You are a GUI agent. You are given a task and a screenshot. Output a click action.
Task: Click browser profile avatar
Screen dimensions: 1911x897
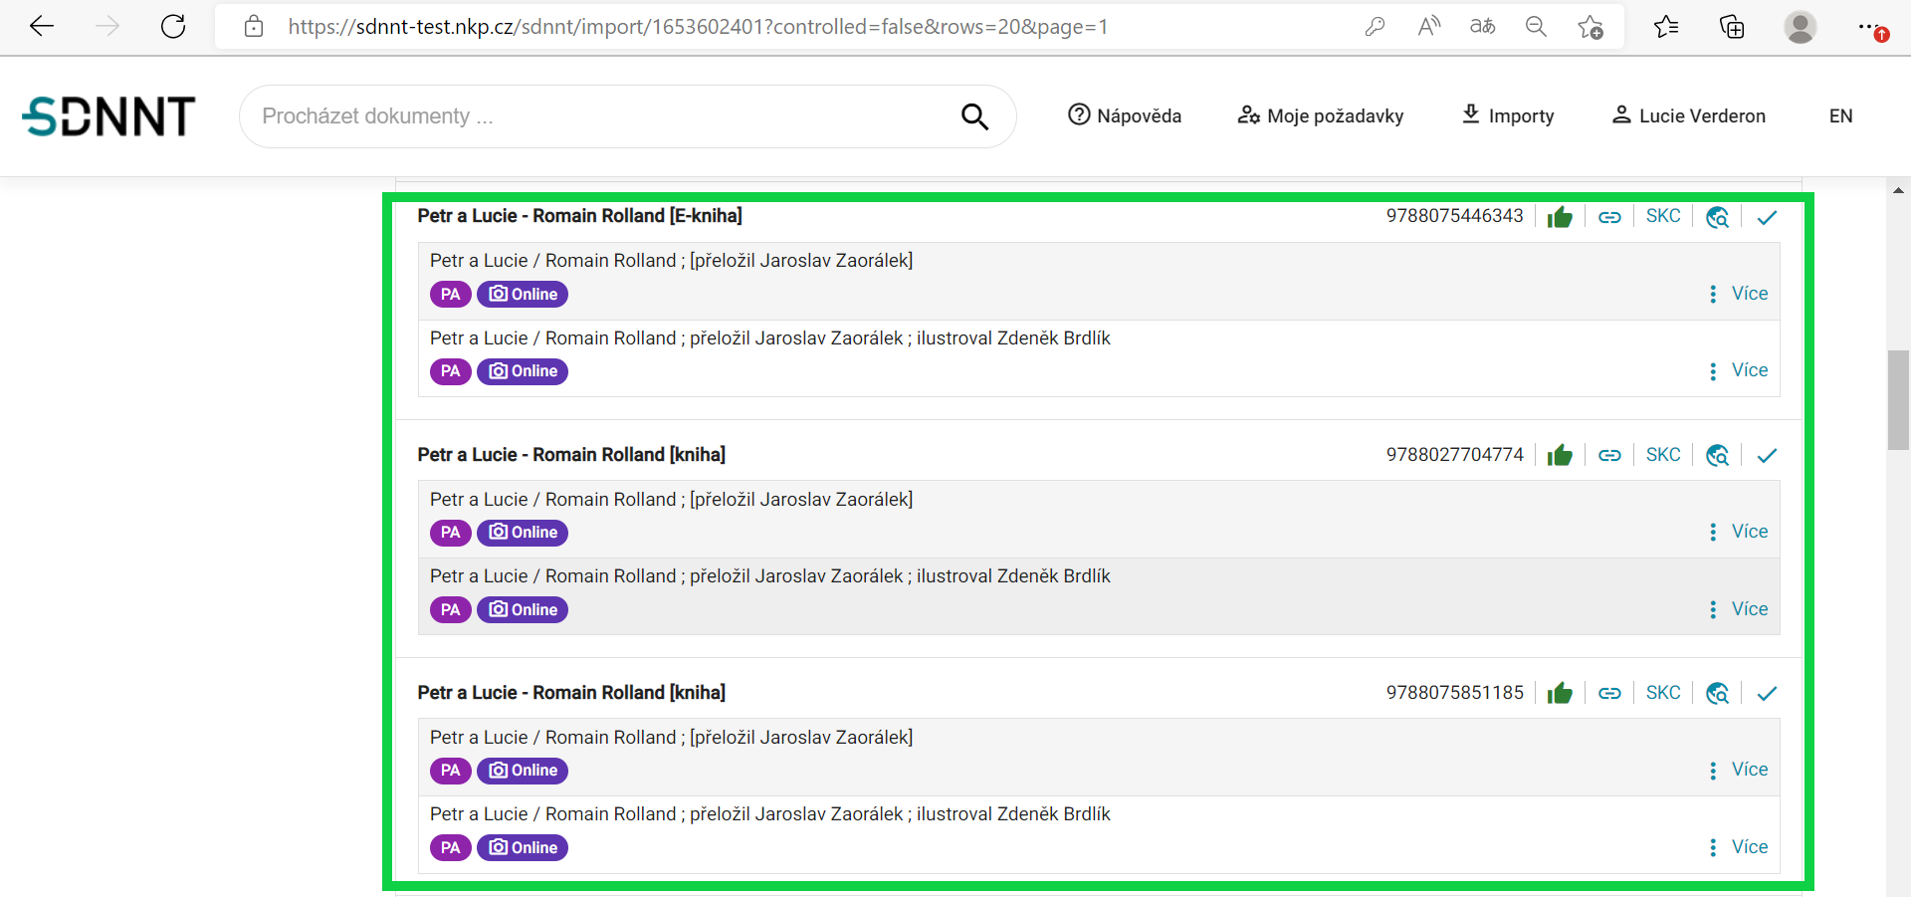[1800, 27]
